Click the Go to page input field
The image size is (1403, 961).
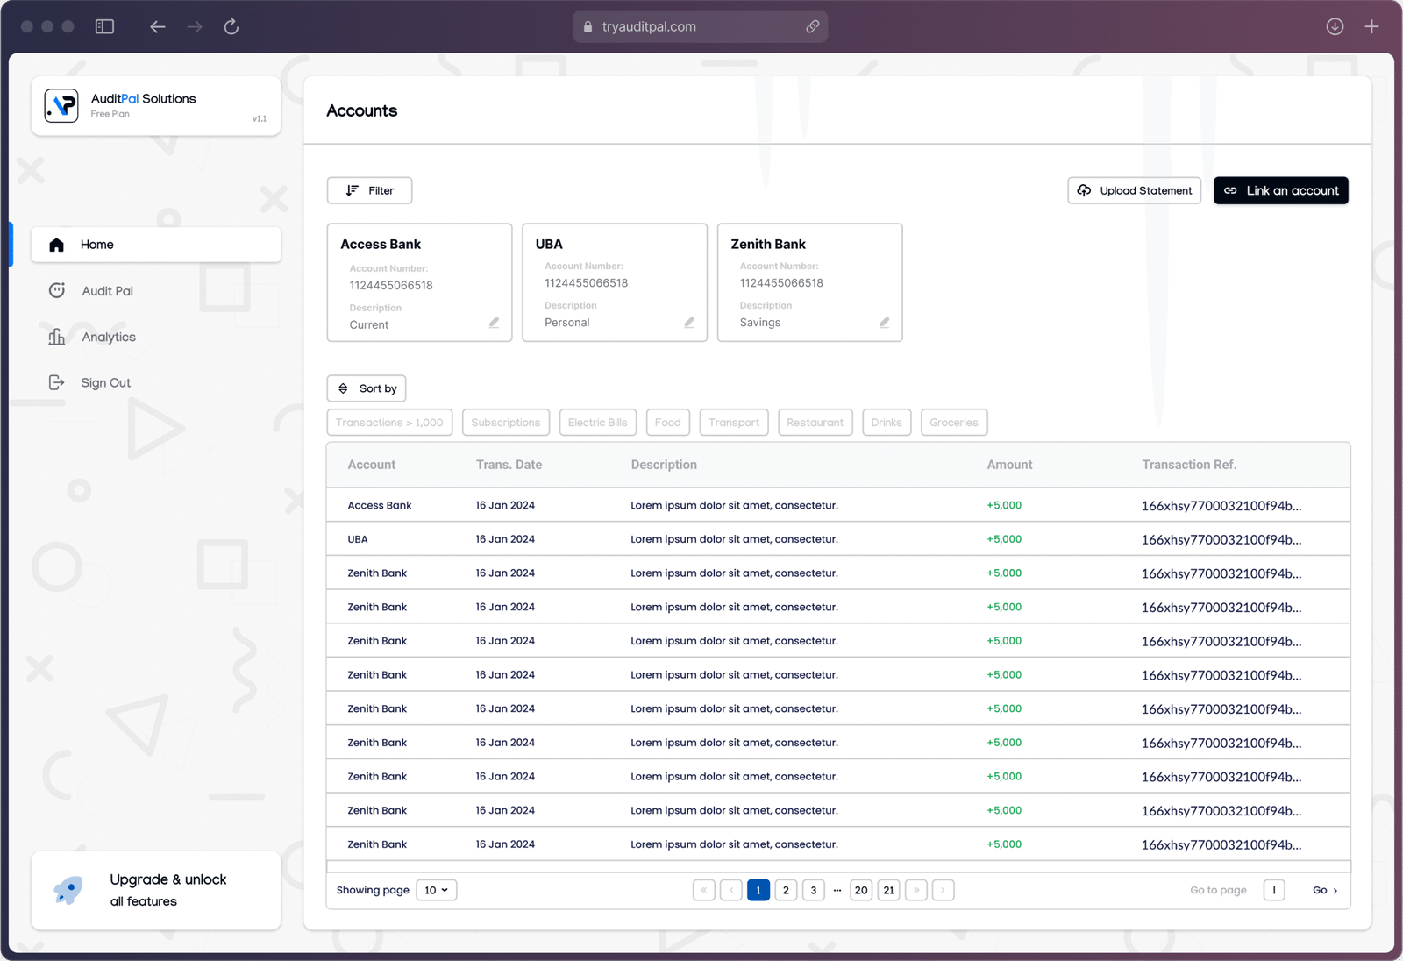click(1274, 890)
